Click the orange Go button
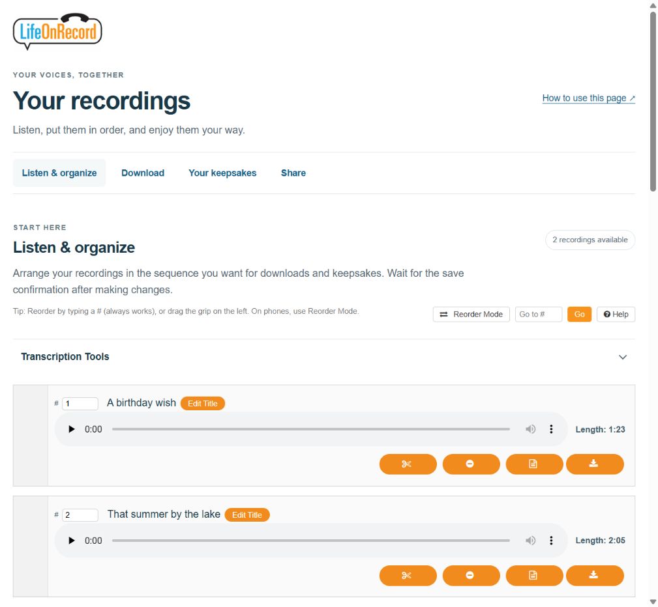The image size is (658, 607). 579,315
